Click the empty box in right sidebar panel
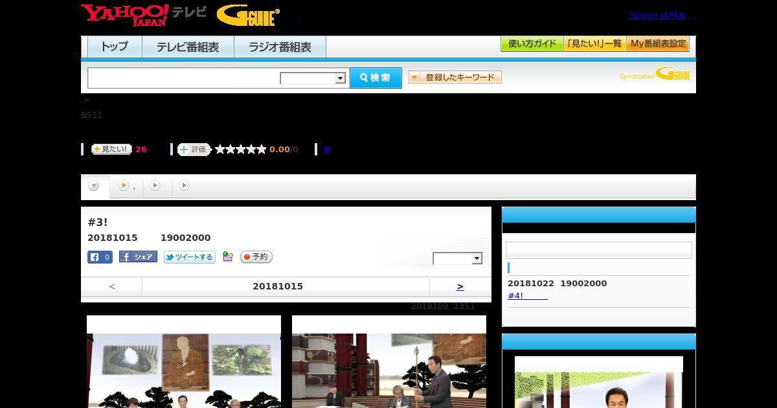777x408 pixels. point(599,251)
